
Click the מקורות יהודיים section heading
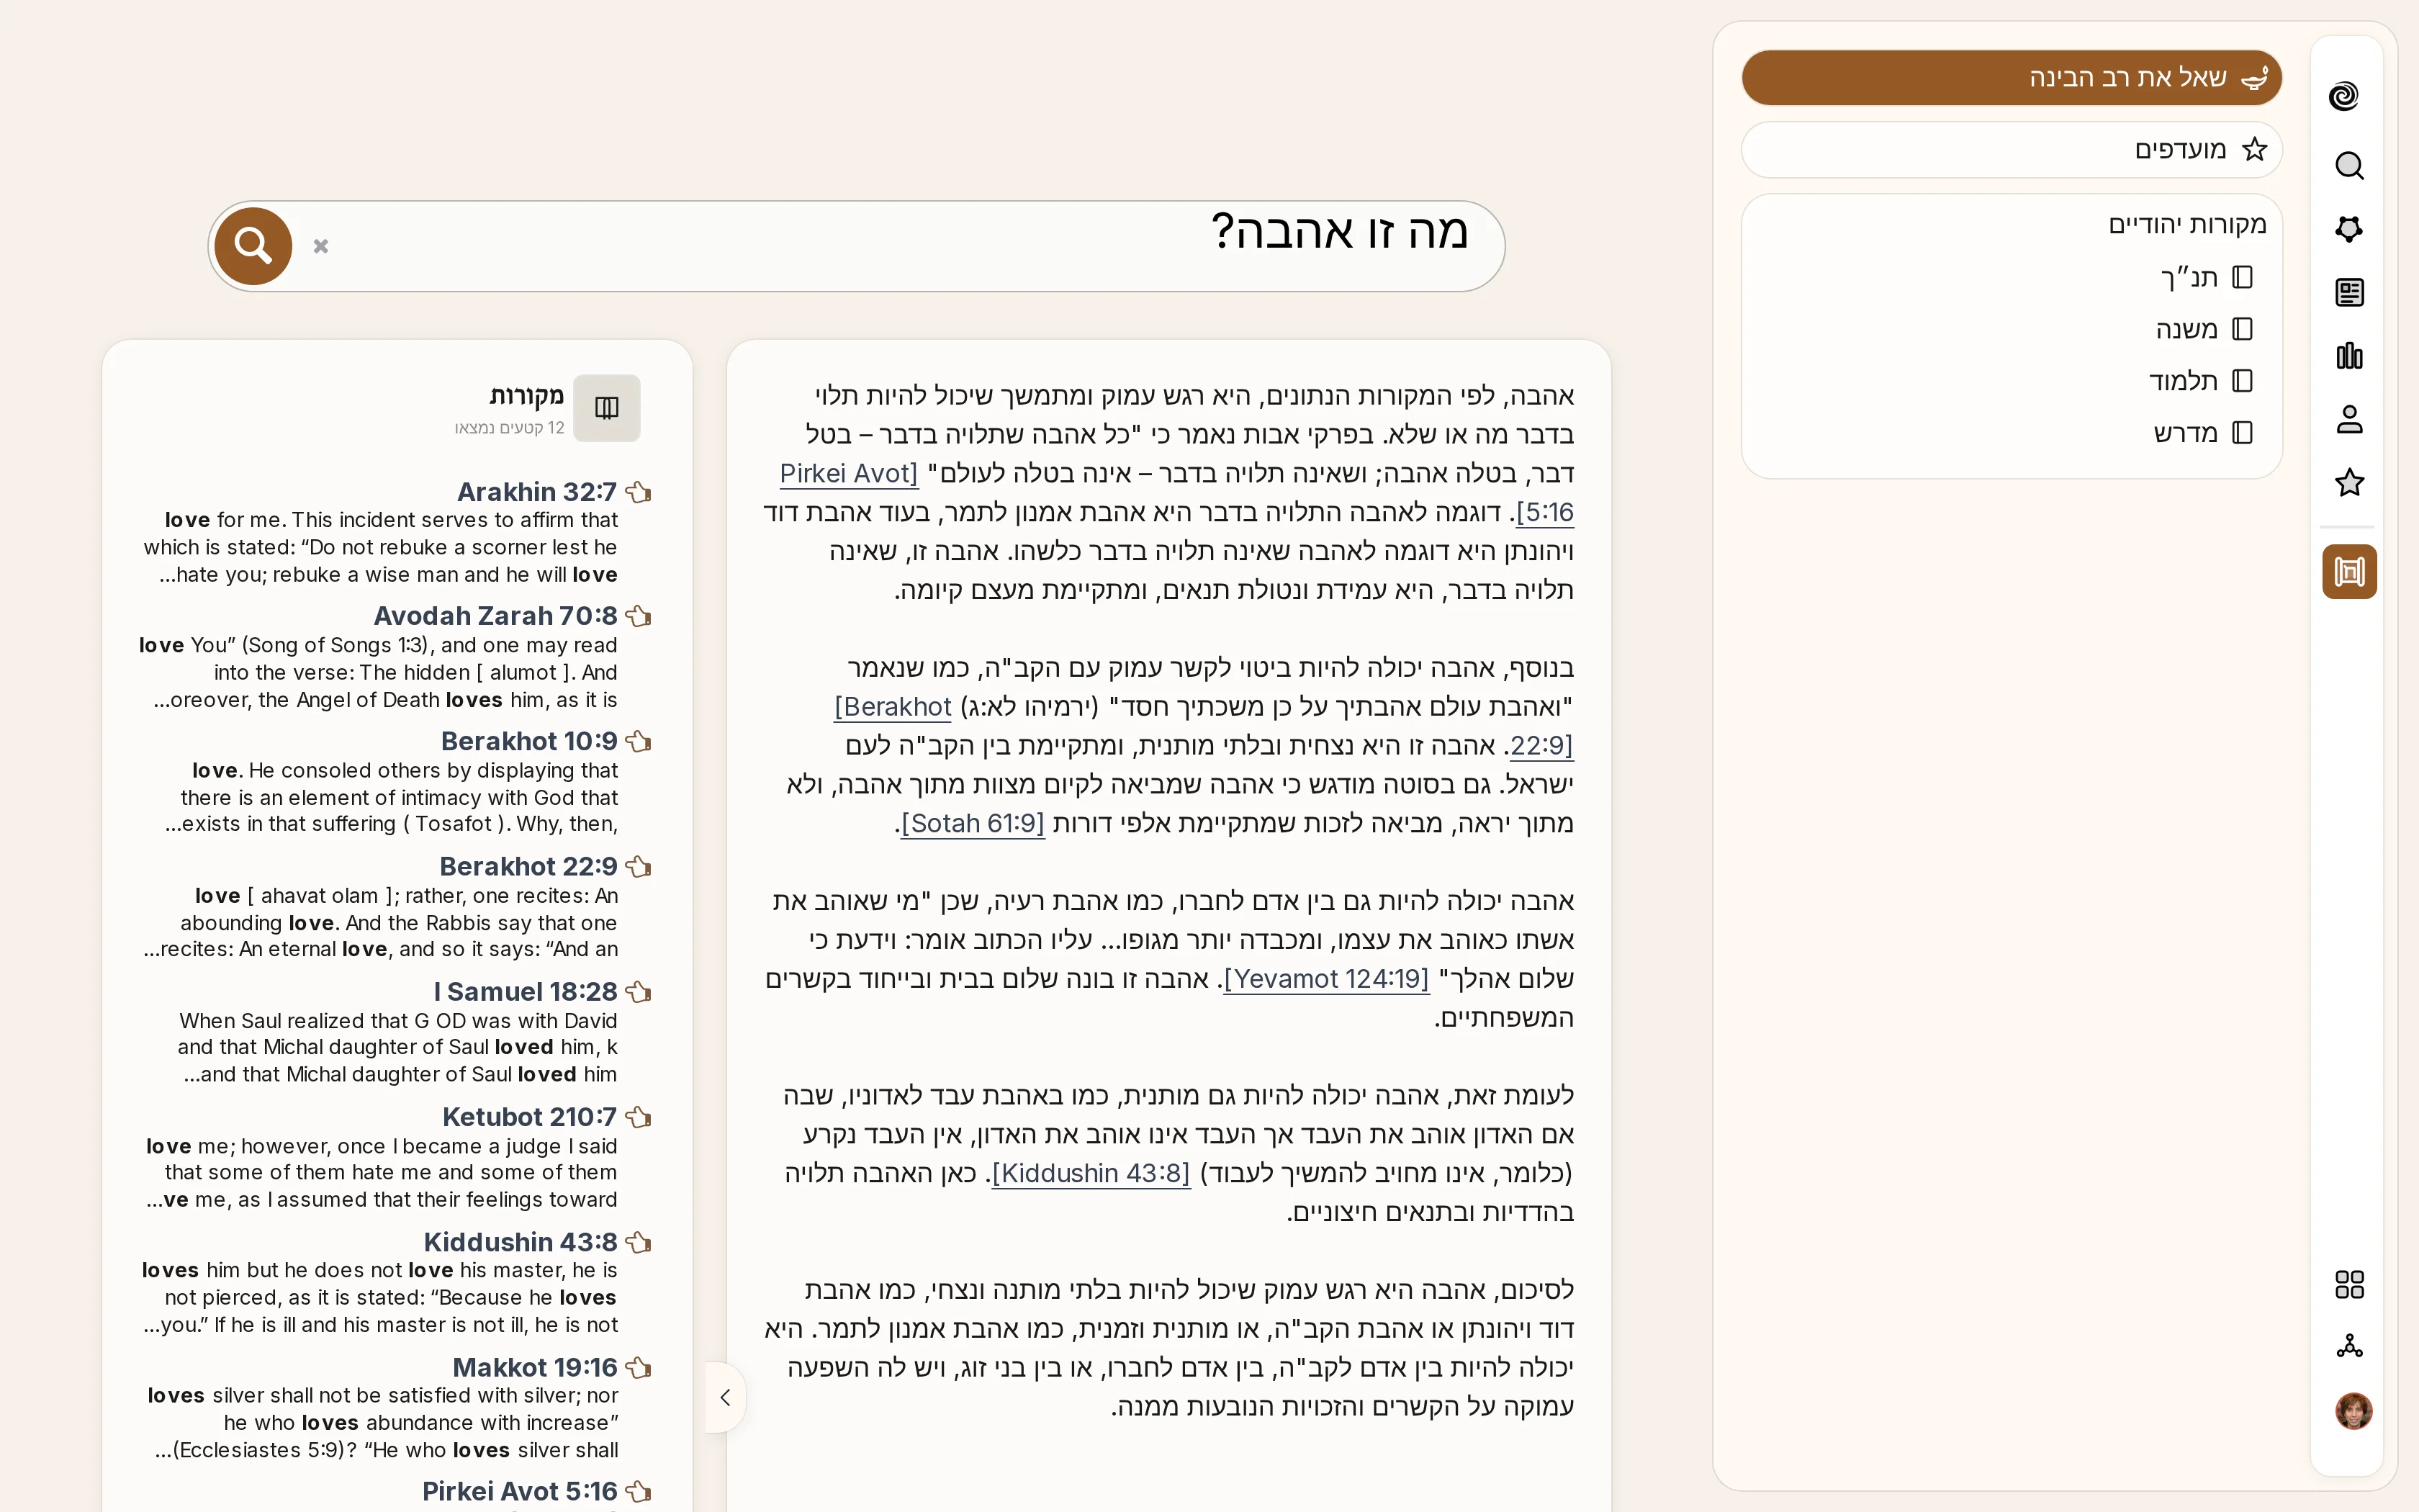(2187, 225)
